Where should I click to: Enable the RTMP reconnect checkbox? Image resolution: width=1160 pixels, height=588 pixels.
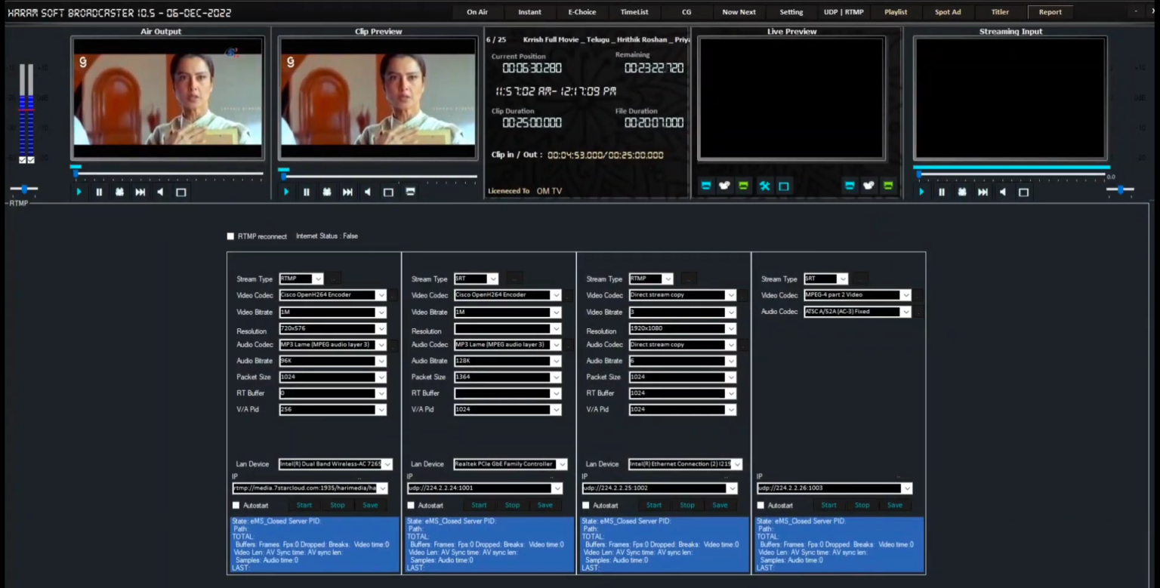pos(231,236)
